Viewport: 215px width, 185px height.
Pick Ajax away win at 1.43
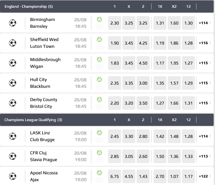coord(143,176)
